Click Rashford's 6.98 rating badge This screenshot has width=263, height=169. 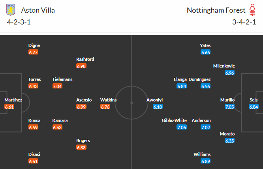[81, 66]
